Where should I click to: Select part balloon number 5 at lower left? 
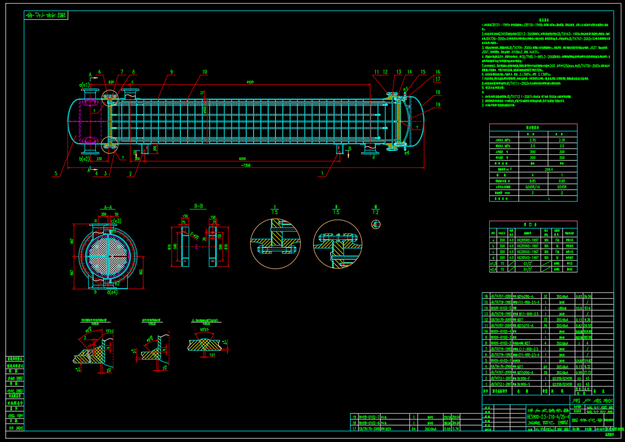tap(56, 173)
